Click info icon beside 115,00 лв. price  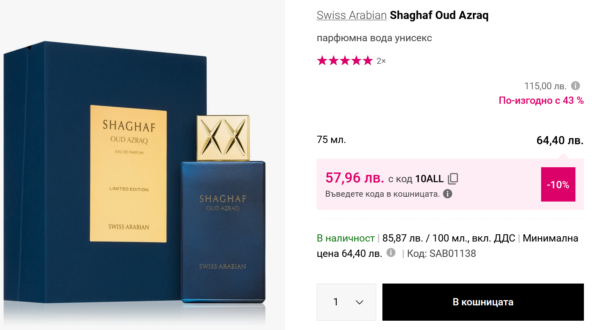(575, 86)
